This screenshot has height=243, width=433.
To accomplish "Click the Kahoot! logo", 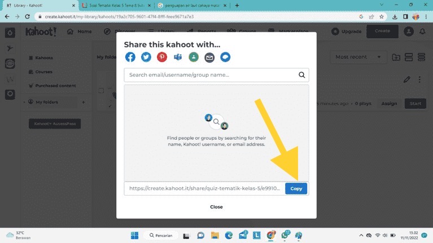I will point(41,32).
